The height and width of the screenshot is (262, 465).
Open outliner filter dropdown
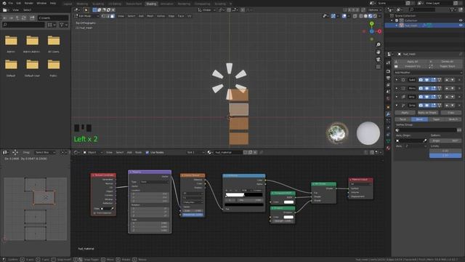click(453, 9)
